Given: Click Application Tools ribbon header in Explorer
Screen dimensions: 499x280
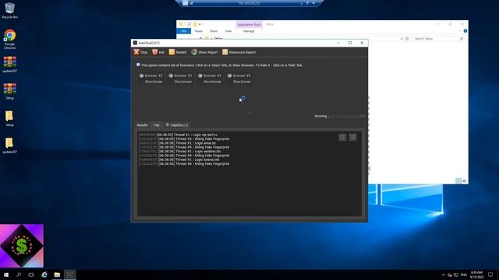Looking at the screenshot, I should tap(249, 24).
